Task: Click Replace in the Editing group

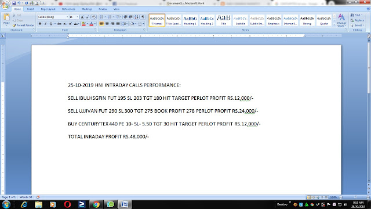Action: [357, 20]
